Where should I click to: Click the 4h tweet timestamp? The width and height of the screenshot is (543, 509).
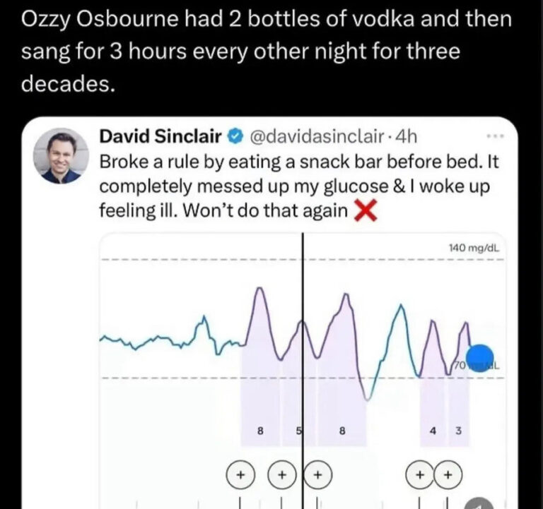click(x=406, y=136)
